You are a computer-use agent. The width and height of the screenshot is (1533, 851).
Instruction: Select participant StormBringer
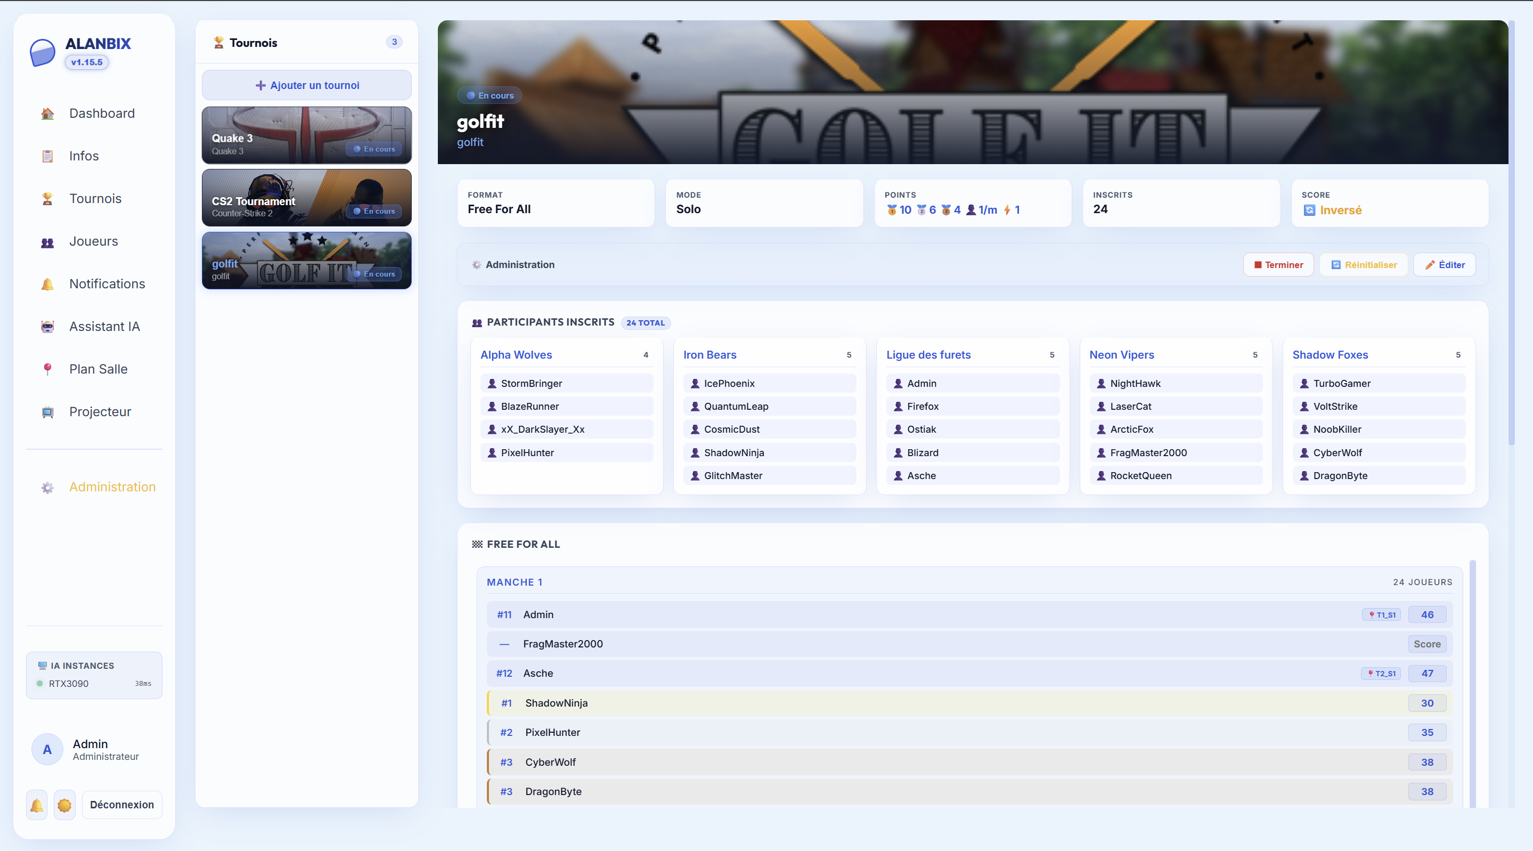click(x=567, y=384)
